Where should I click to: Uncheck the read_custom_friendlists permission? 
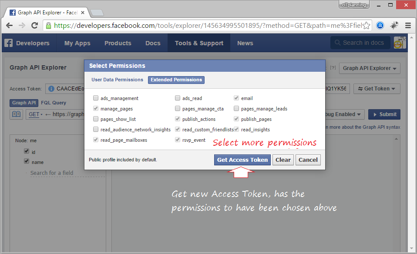(178, 129)
